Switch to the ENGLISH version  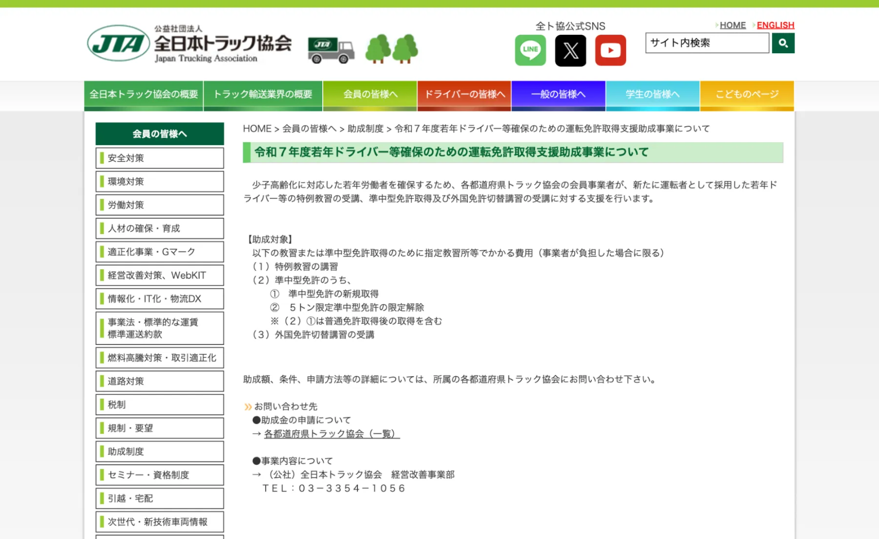[x=776, y=25]
